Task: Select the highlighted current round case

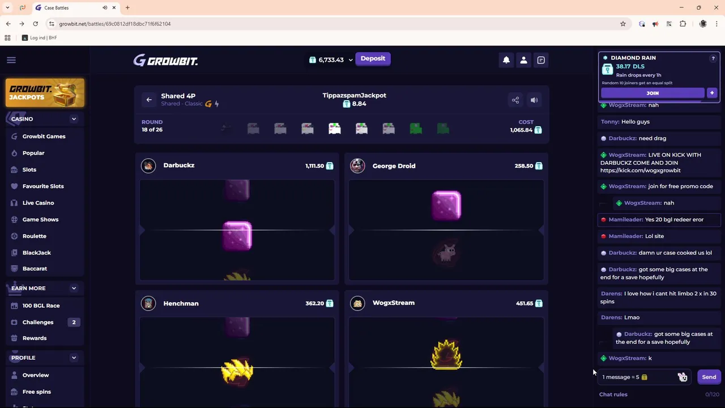Action: coord(335,129)
